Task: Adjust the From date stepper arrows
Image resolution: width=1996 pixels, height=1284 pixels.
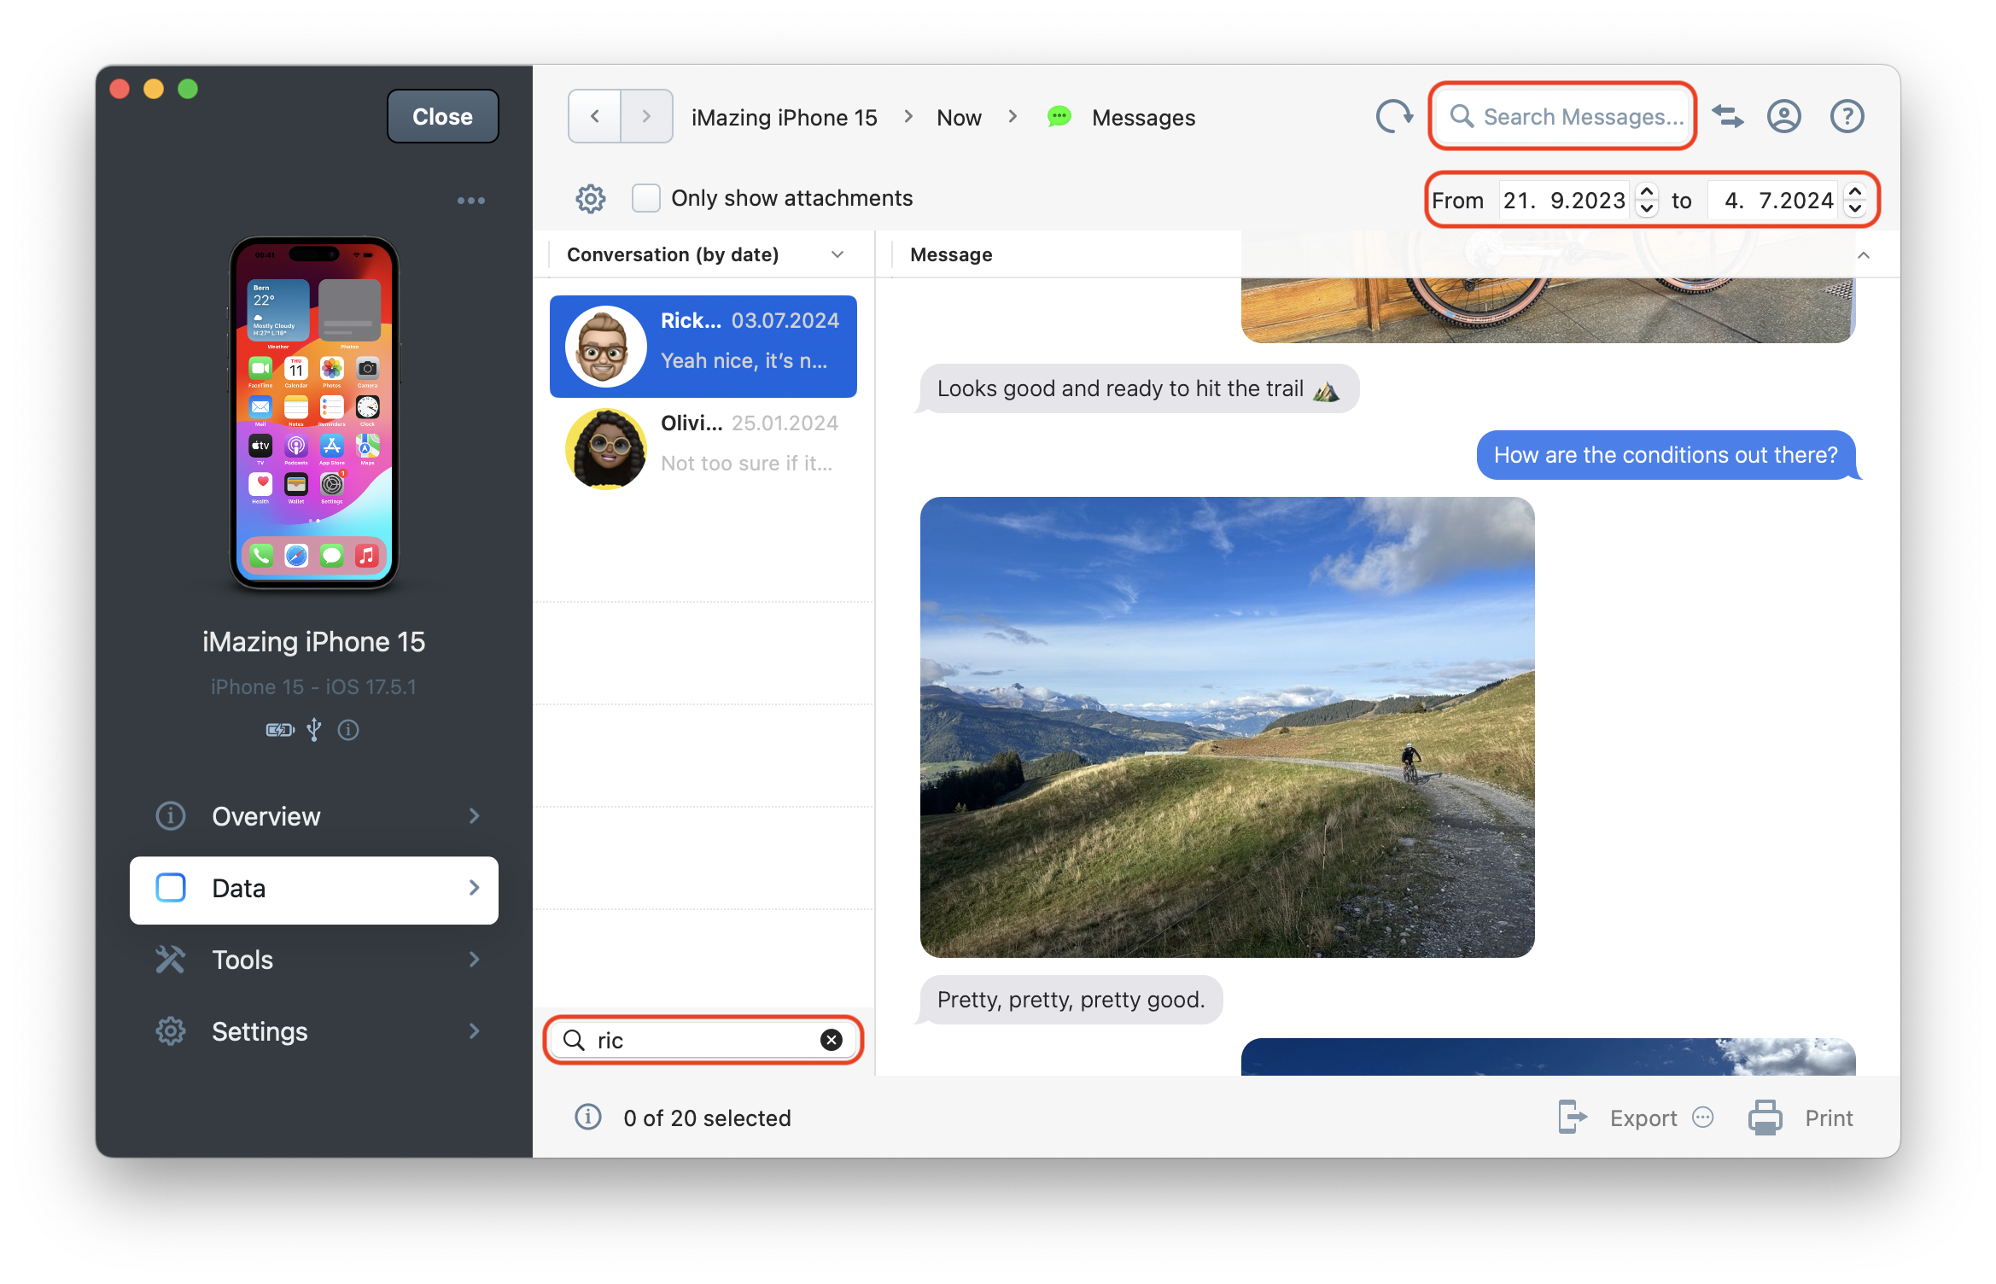Action: 1648,201
